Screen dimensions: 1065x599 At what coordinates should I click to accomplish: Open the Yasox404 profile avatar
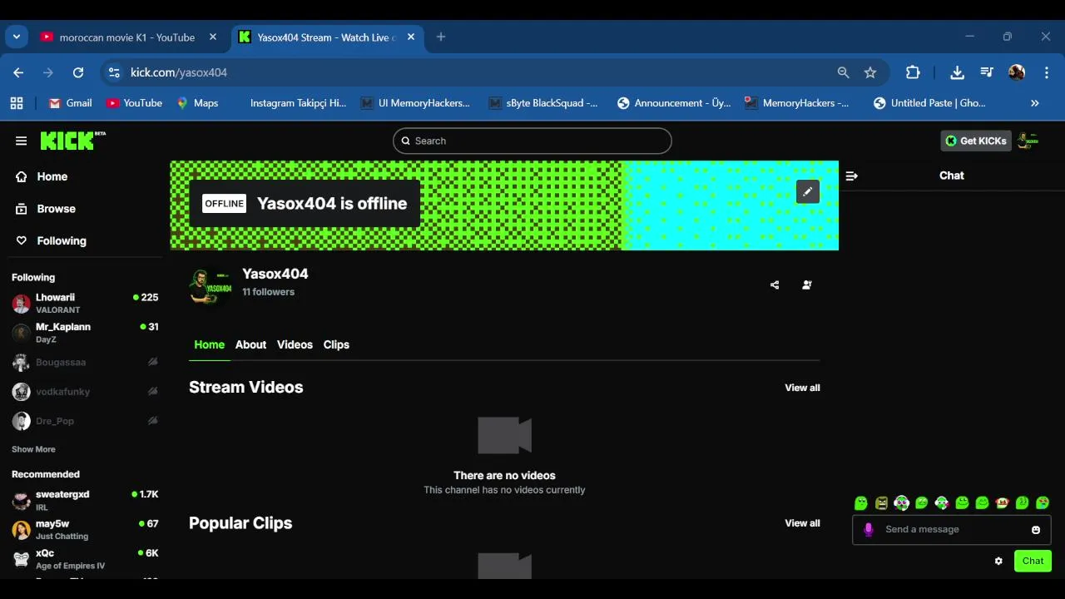(211, 287)
